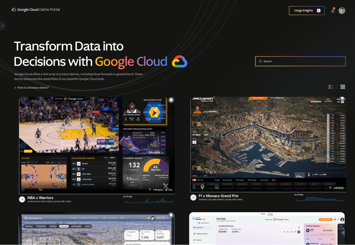The image size is (355, 245).
Task: Open the Wizard portfolio overview demo preview
Action: (267, 228)
